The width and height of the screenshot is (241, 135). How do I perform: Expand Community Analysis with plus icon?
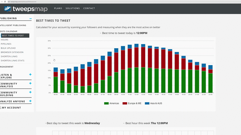tap(30, 83)
